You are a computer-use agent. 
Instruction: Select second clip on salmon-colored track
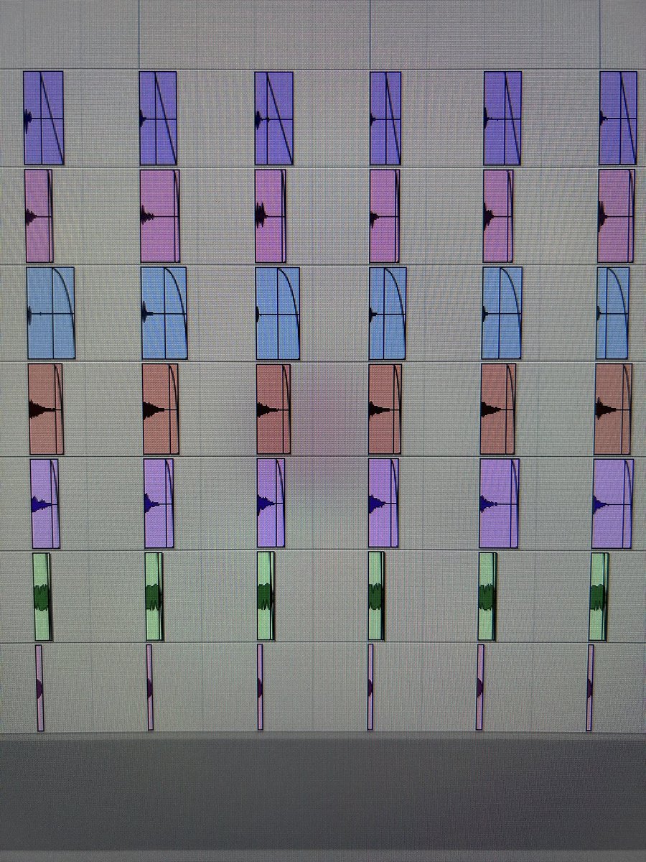coord(161,409)
